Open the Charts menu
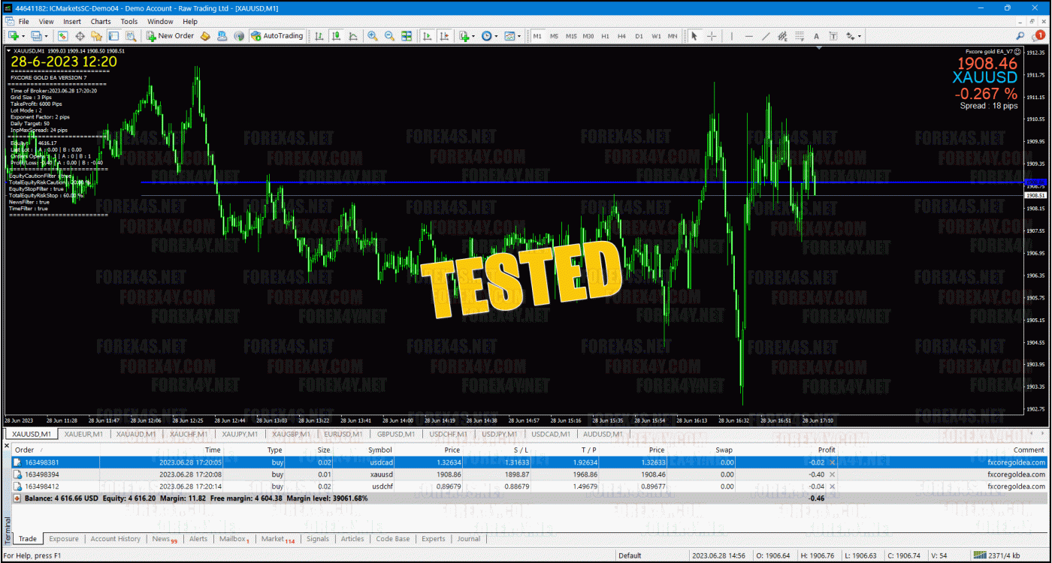The width and height of the screenshot is (1052, 563). tap(101, 22)
